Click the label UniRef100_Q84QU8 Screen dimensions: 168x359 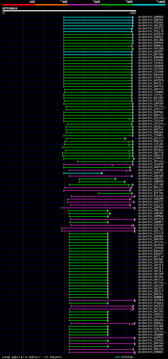[151, 66]
